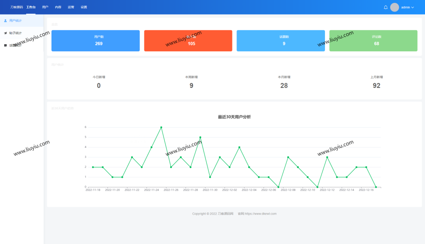Click the chart point at value 5

point(200,137)
